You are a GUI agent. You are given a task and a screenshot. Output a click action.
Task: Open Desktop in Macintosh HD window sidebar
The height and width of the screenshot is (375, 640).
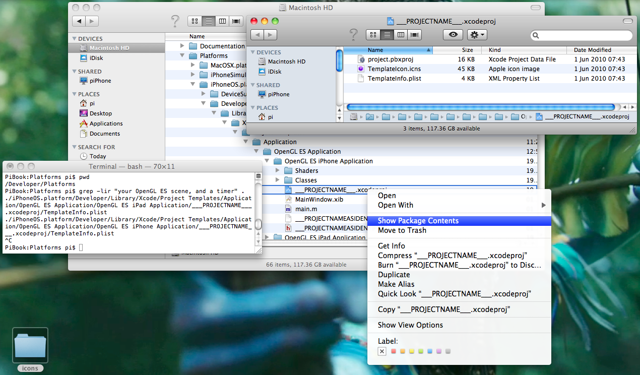(x=96, y=113)
